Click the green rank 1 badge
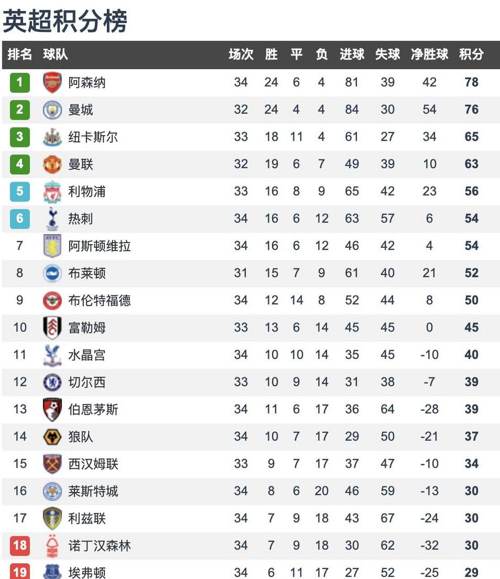 19,82
